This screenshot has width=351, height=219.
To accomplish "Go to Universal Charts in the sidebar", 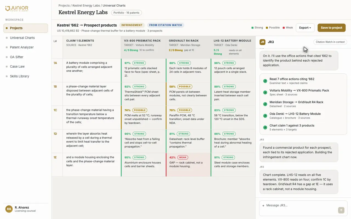I will click(x=26, y=38).
